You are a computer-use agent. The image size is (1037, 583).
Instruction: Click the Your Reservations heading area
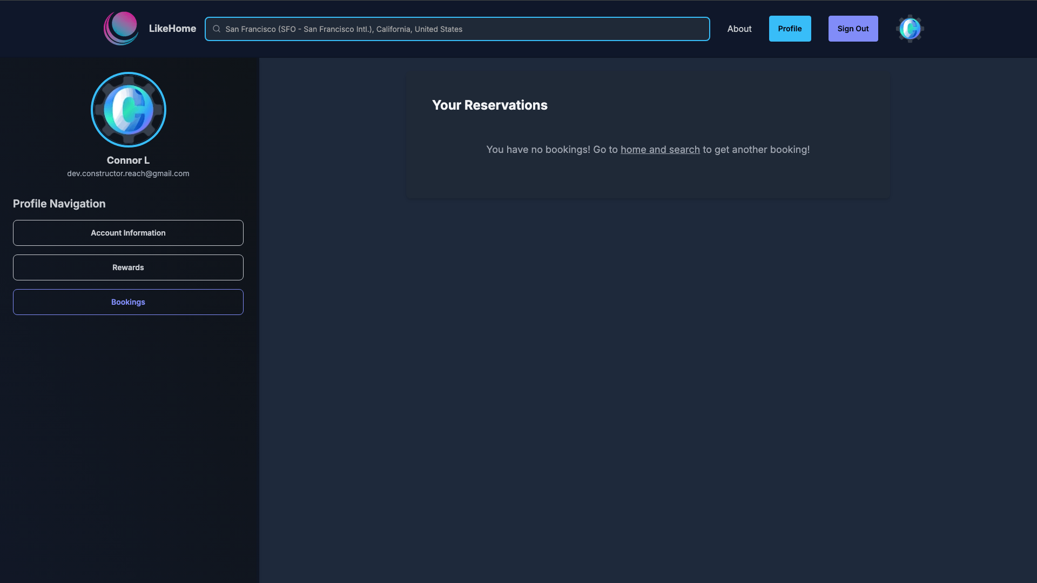489,105
